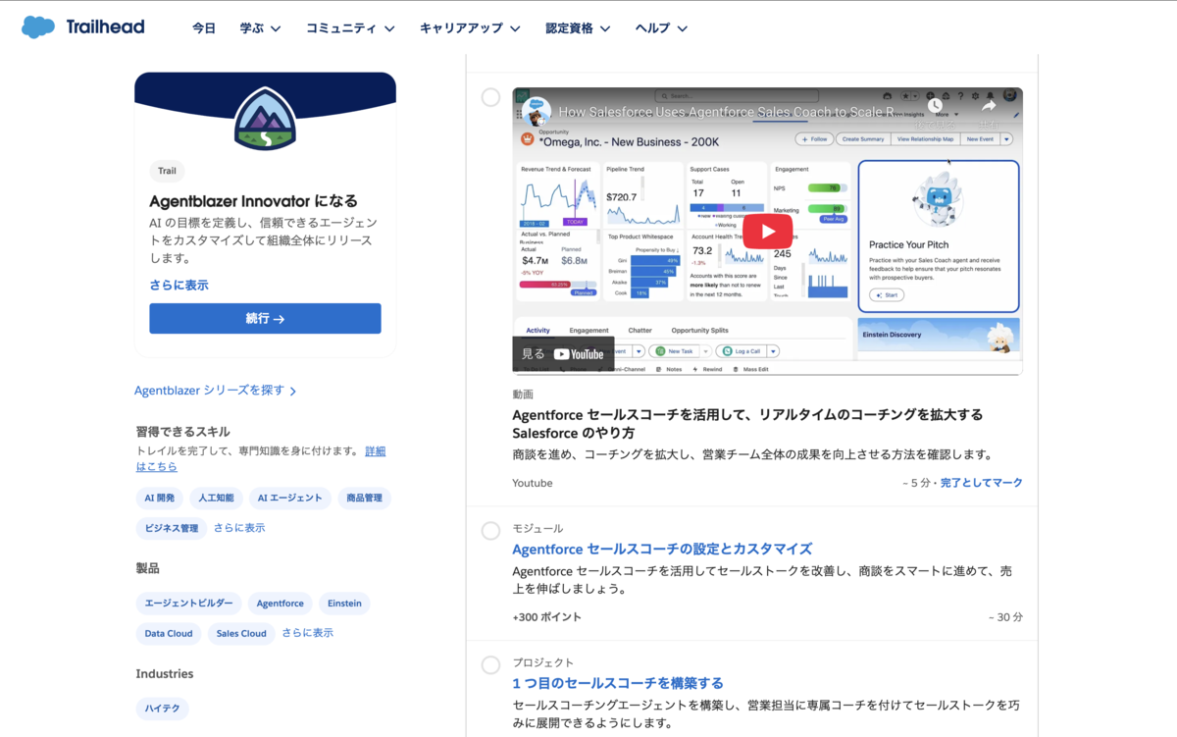This screenshot has height=737, width=1177.
Task: Expand the 学ぶ menu
Action: coord(260,28)
